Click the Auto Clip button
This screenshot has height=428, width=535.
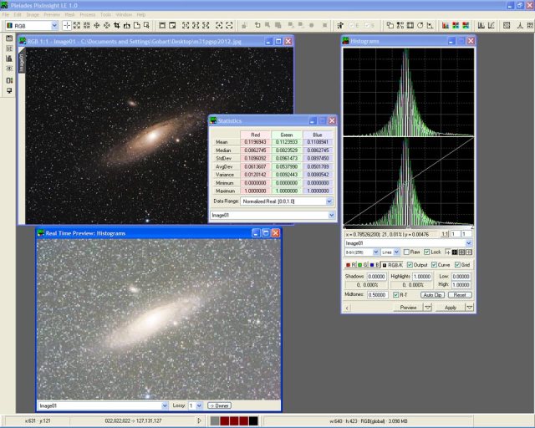(432, 295)
